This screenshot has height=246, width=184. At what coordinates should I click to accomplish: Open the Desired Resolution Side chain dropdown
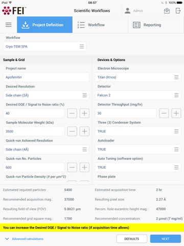pyautogui.click(x=46, y=95)
